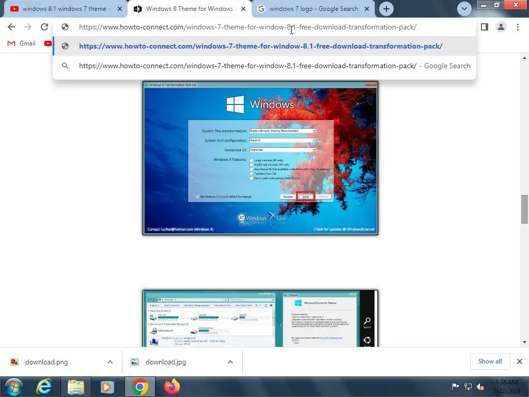Viewport: 529px width, 397px height.
Task: Open the Windows Start menu
Action: pos(13,387)
